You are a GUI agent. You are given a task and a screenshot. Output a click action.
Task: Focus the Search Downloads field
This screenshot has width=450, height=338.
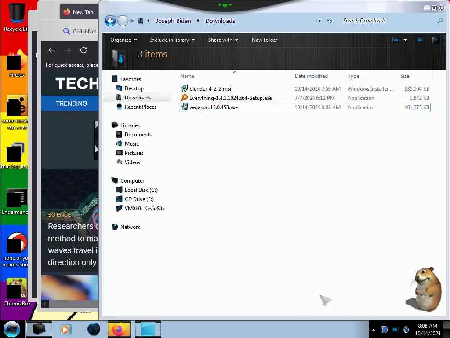388,21
